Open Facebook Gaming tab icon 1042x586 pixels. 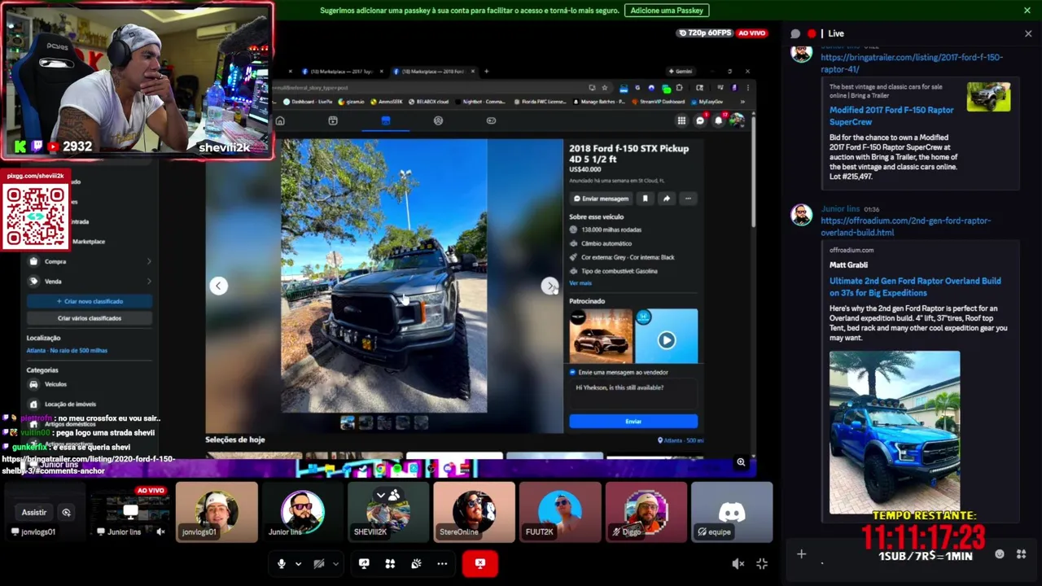tap(491, 120)
